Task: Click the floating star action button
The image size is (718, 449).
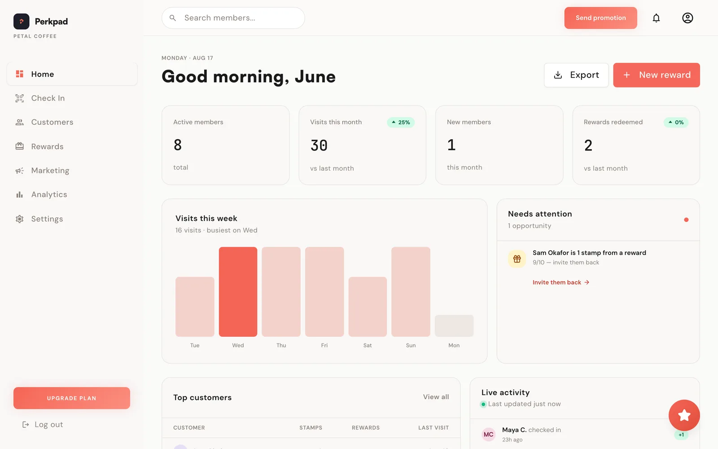Action: [684, 415]
